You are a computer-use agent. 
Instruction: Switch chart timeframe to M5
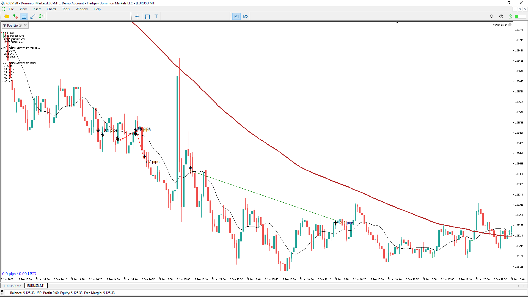click(245, 16)
